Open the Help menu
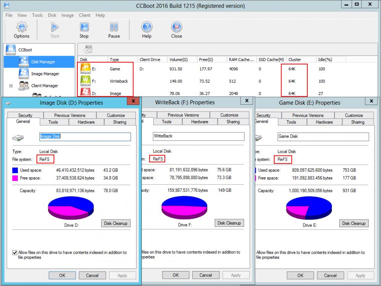The height and width of the screenshot is (286, 381). point(100,15)
